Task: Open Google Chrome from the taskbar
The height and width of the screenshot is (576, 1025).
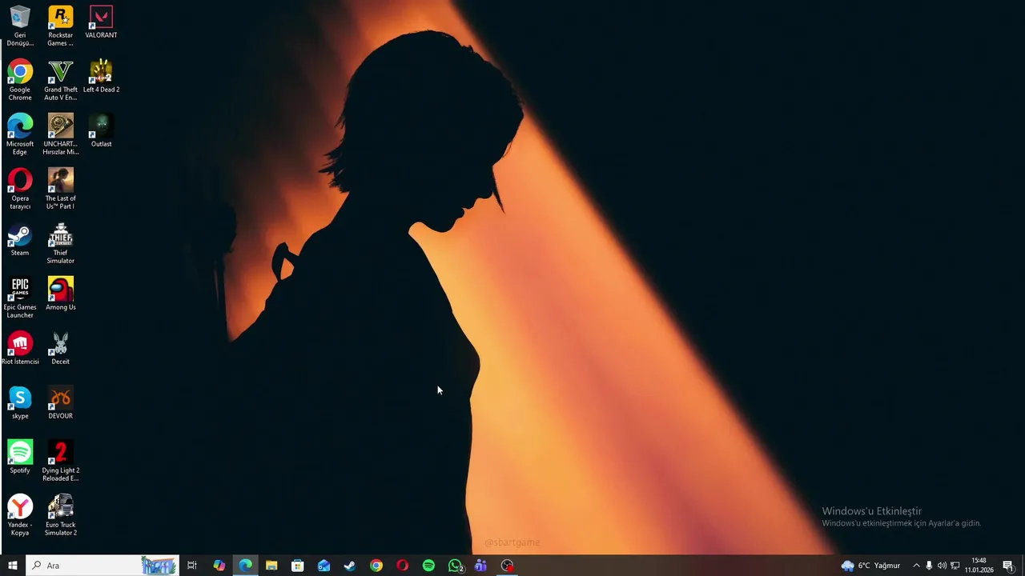Action: point(376,566)
